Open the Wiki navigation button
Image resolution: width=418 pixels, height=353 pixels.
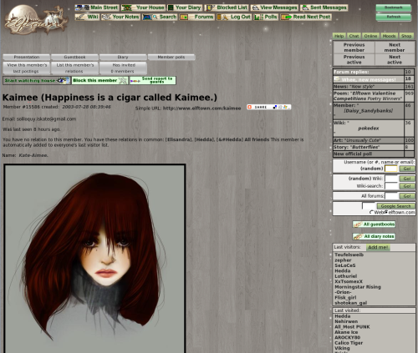coord(87,17)
